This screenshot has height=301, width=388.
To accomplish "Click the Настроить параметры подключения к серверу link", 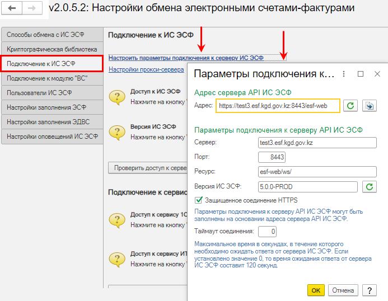I will pos(186,58).
